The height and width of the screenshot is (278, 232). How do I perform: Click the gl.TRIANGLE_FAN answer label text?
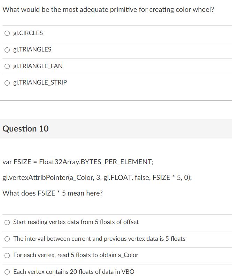point(38,66)
